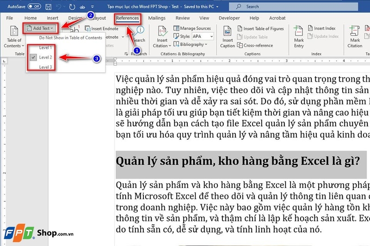The width and height of the screenshot is (370, 246).
Task: Open the File tab
Action: 9,18
